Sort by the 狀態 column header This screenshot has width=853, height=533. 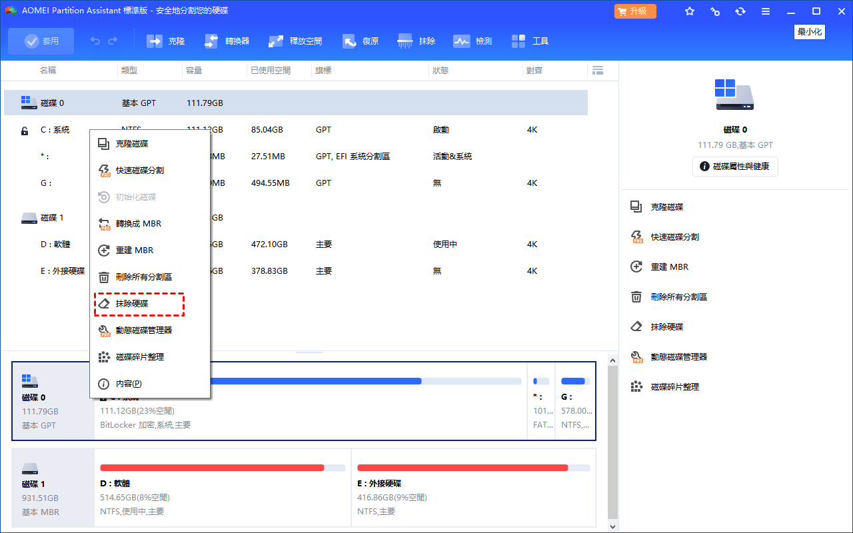(440, 70)
